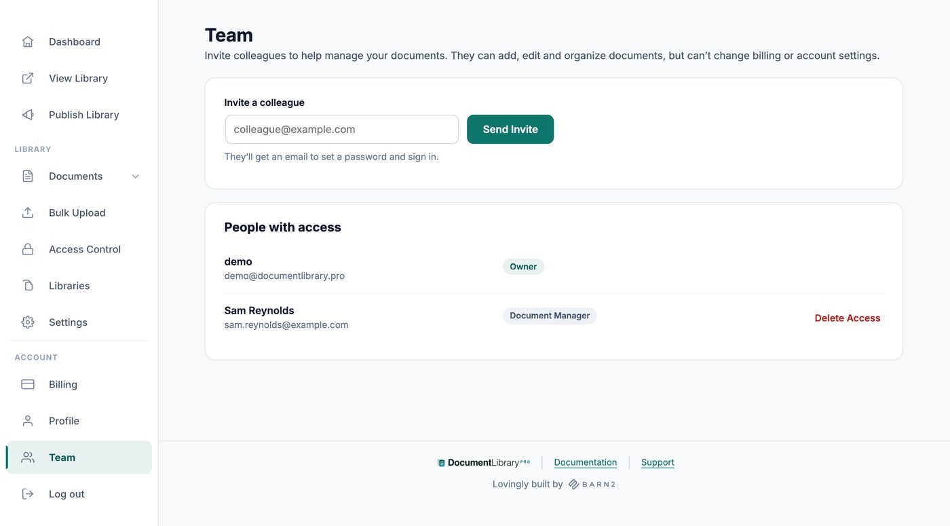
Task: Click the View Library external-link icon
Action: coord(28,79)
